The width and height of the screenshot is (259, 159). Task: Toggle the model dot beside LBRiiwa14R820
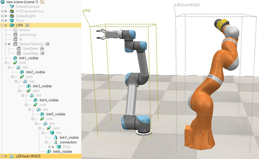[6, 156]
